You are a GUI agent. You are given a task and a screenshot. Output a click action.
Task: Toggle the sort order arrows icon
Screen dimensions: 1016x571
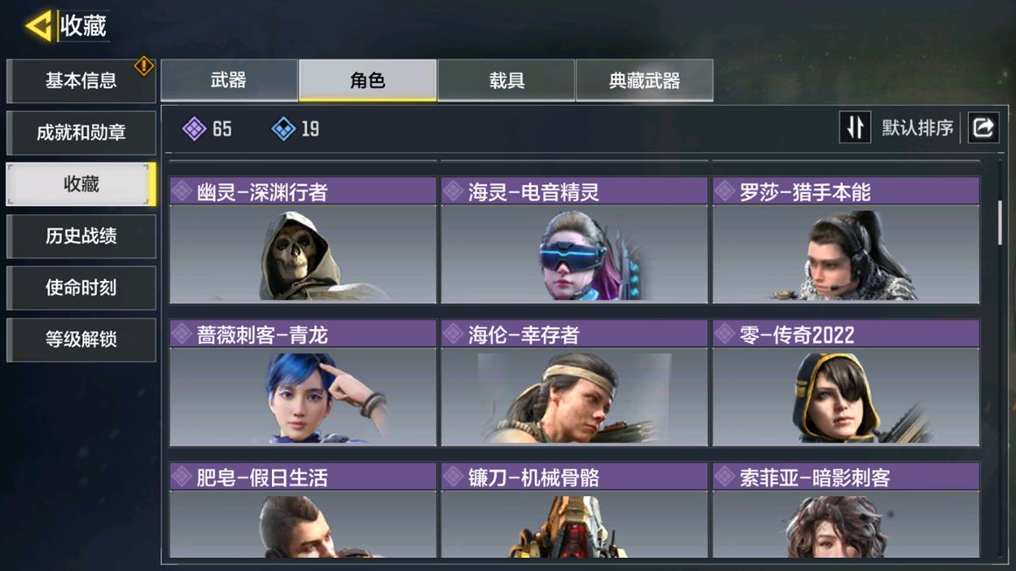pos(854,127)
